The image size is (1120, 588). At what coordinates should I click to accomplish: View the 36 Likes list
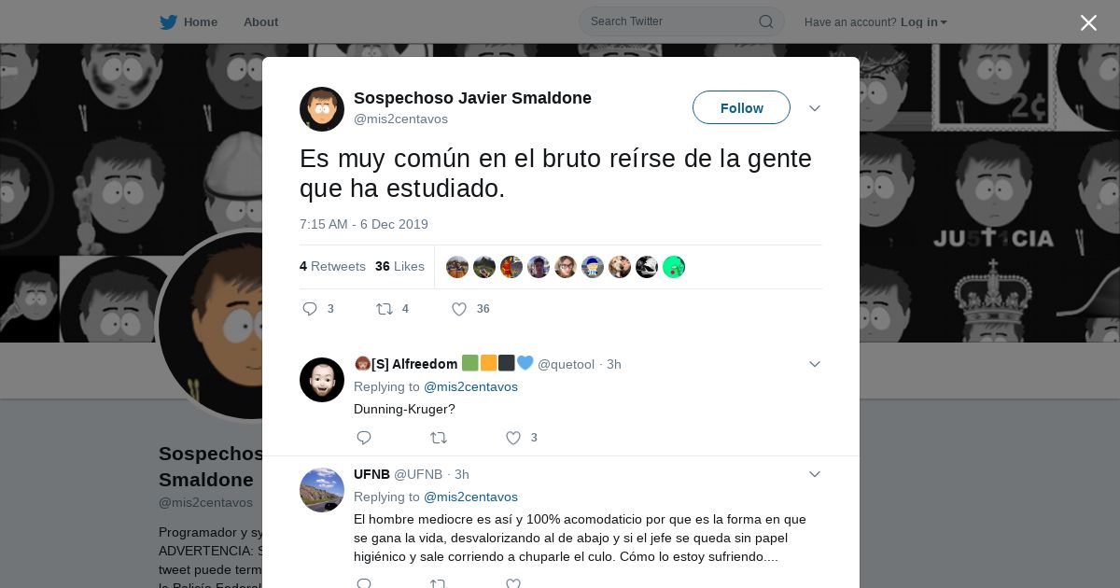399,266
